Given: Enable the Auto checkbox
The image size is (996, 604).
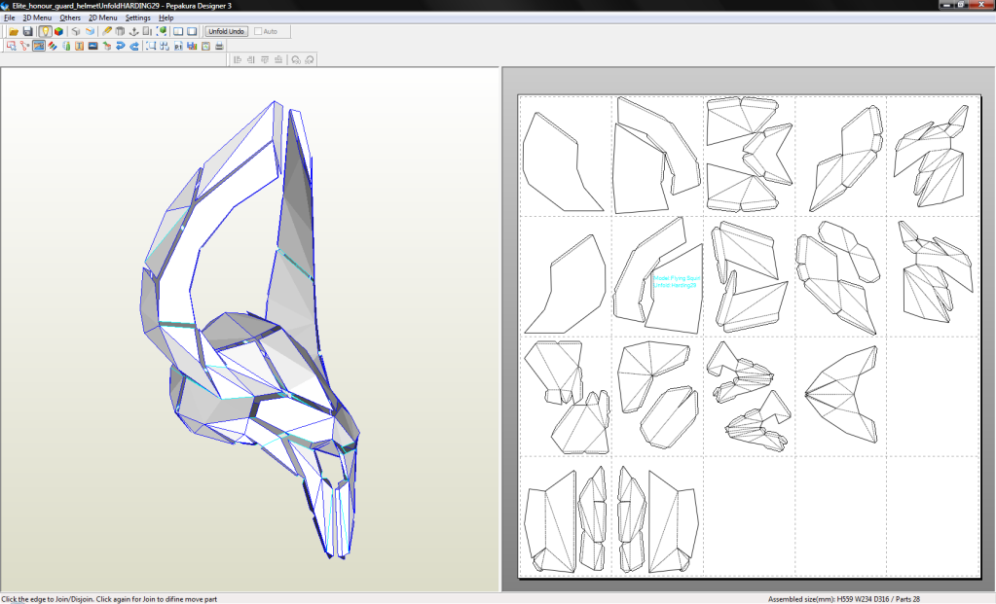Looking at the screenshot, I should pos(258,31).
